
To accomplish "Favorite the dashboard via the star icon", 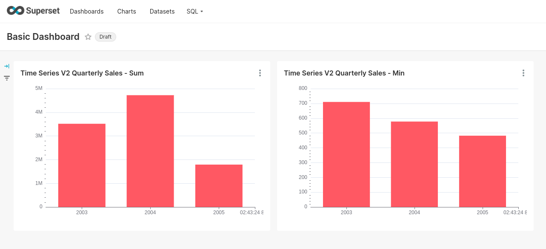I will [x=88, y=37].
